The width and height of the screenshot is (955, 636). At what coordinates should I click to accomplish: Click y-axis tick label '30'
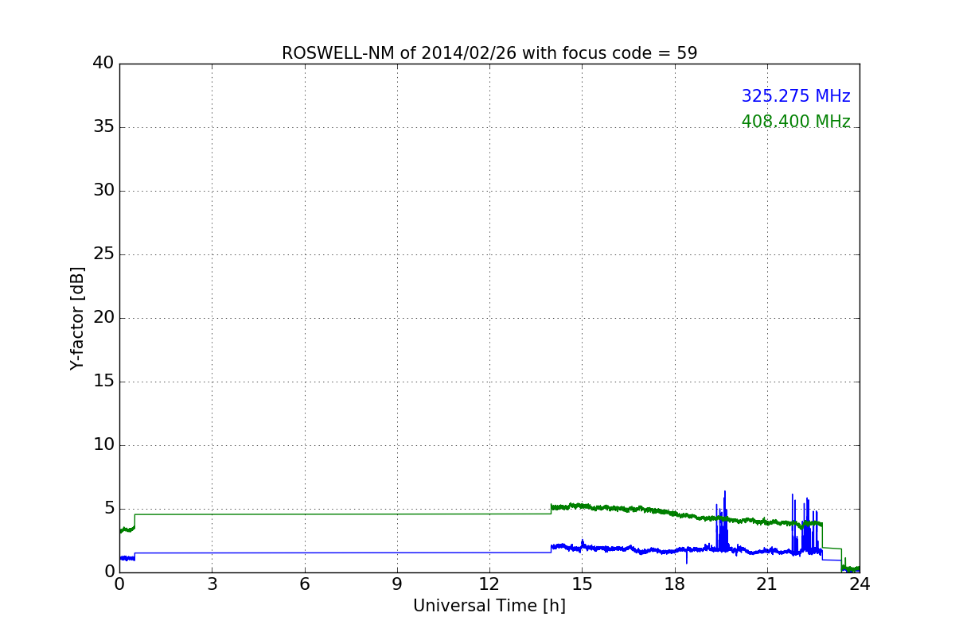click(x=103, y=190)
